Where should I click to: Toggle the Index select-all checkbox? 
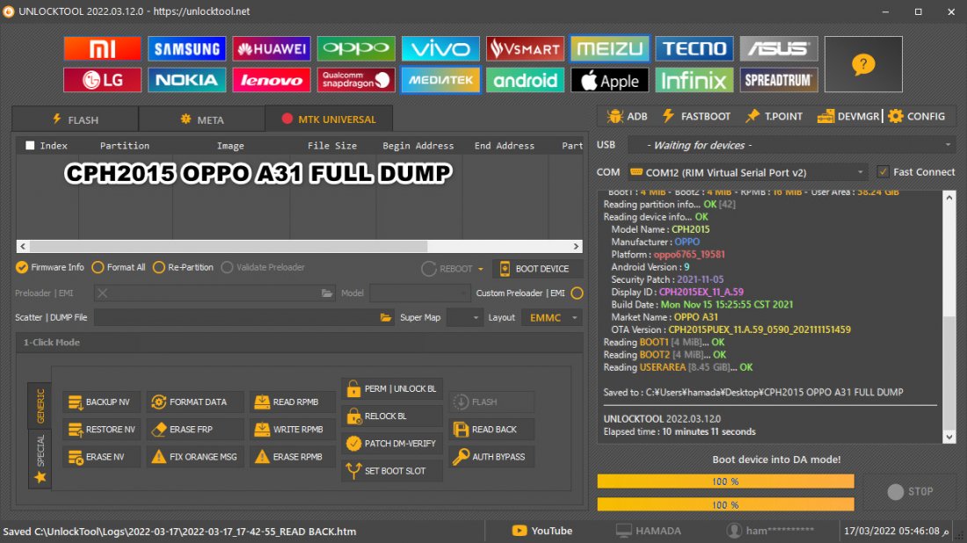pyautogui.click(x=30, y=146)
